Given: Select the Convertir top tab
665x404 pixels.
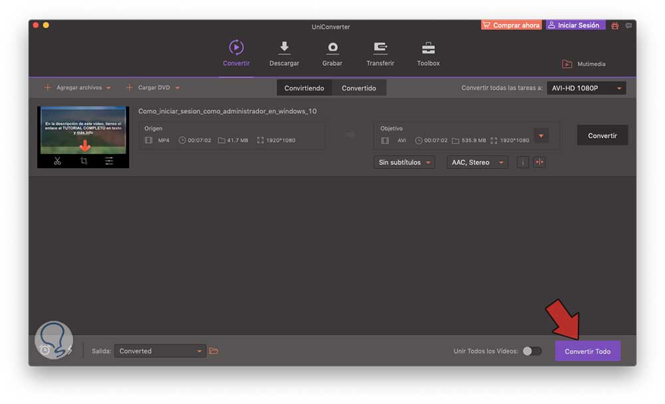Looking at the screenshot, I should point(236,53).
